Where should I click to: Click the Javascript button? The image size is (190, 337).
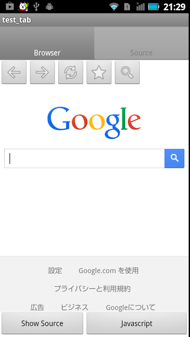(137, 323)
